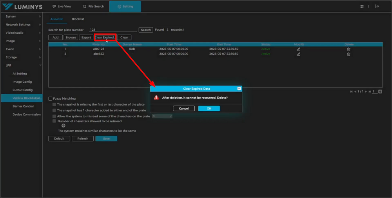This screenshot has height=198, width=392.
Task: Delete the second plate entry via trash icon
Action: [348, 54]
